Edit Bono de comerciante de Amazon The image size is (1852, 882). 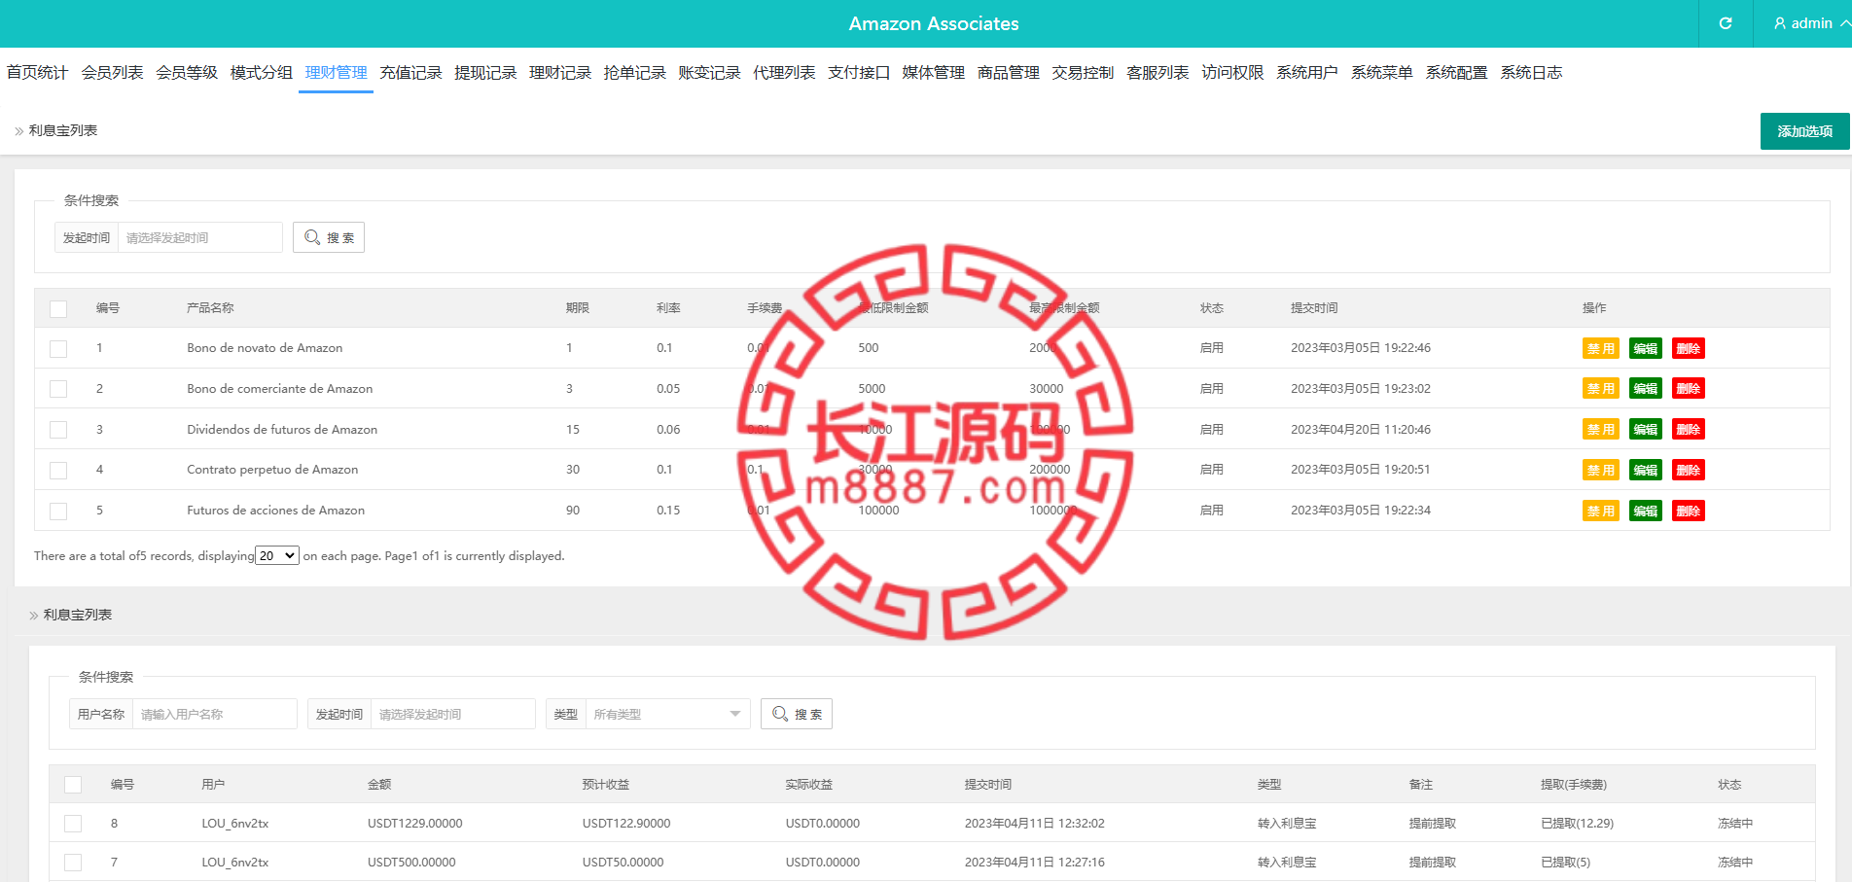(1646, 389)
